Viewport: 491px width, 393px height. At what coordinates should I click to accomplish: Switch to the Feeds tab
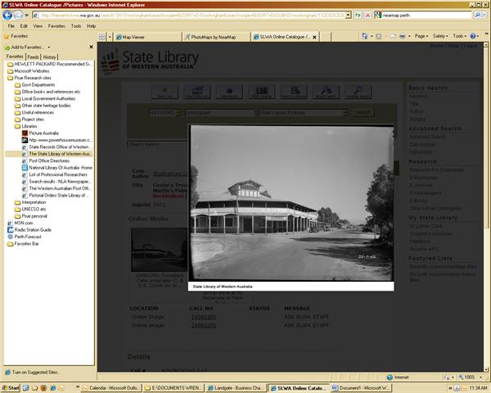(x=33, y=56)
